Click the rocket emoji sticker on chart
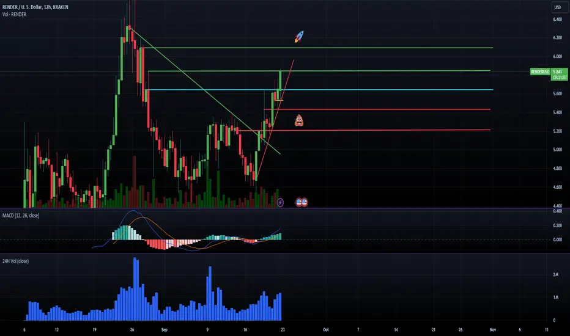570x336 pixels. click(x=299, y=36)
